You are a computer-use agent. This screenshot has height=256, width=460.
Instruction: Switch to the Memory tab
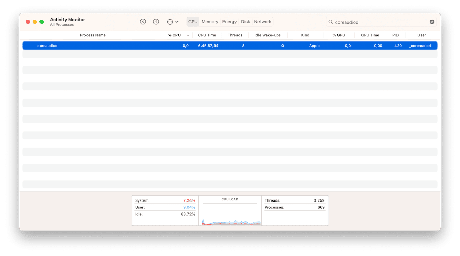tap(210, 22)
